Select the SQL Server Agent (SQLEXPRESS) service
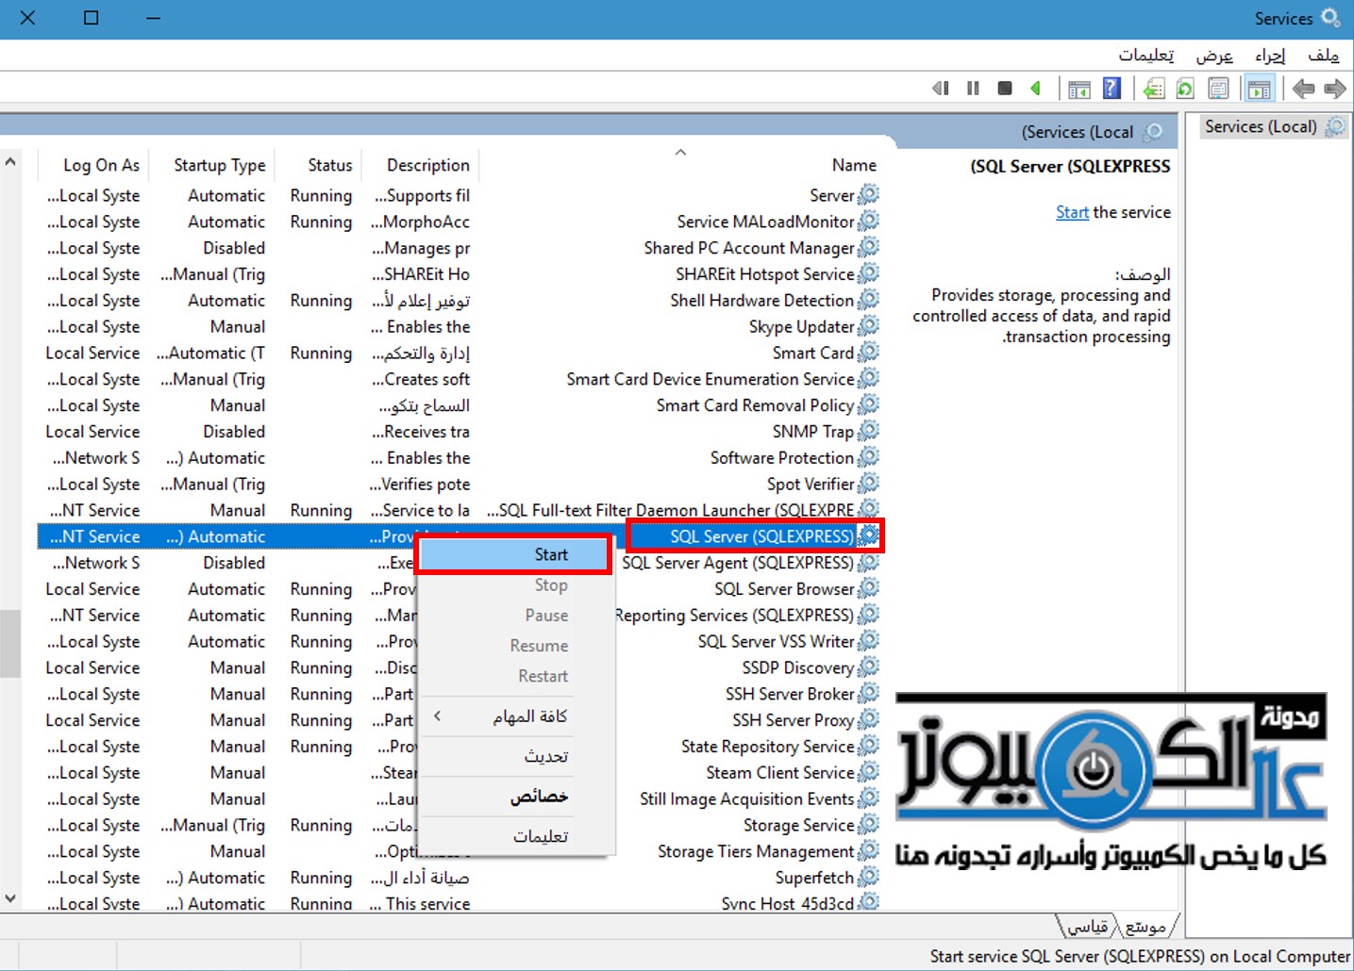This screenshot has width=1354, height=971. 737,563
